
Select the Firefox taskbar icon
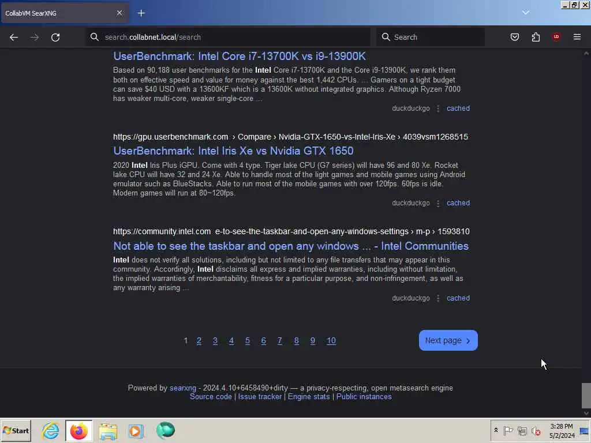click(x=78, y=430)
